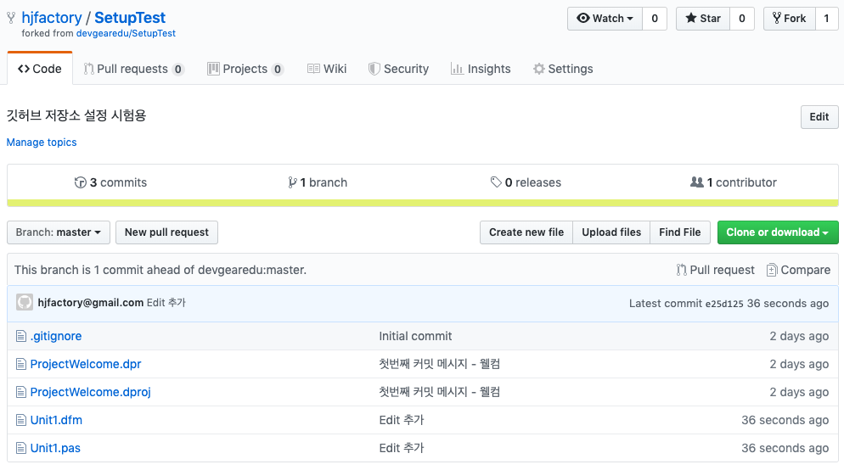Open the Security tab
This screenshot has height=470, width=844.
tap(398, 69)
